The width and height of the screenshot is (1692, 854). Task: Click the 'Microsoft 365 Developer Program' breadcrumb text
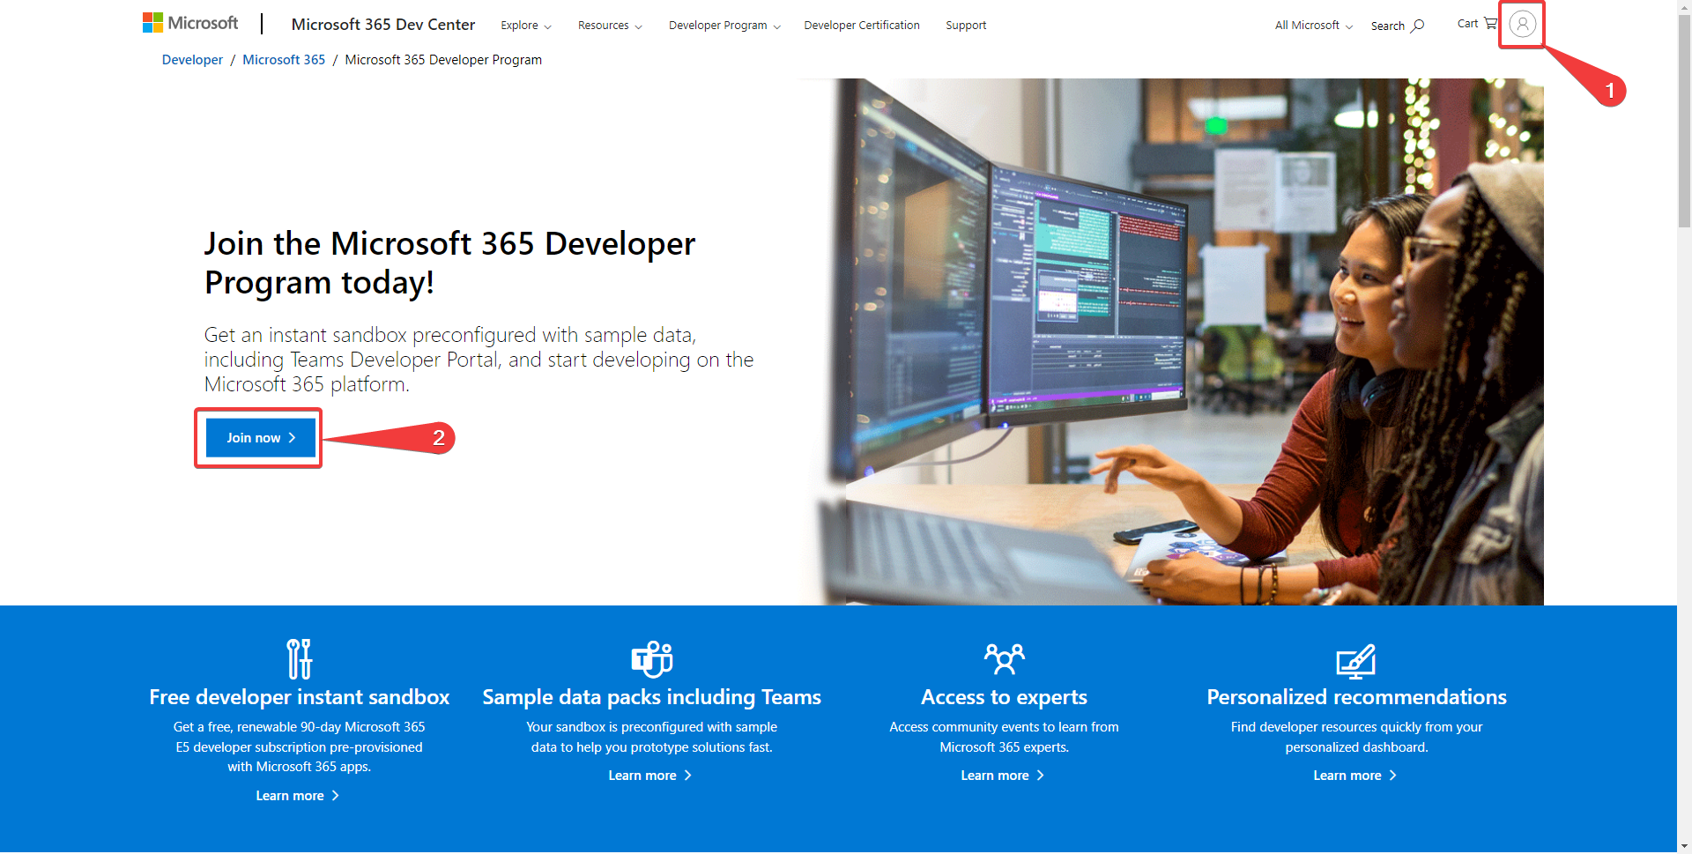443,60
